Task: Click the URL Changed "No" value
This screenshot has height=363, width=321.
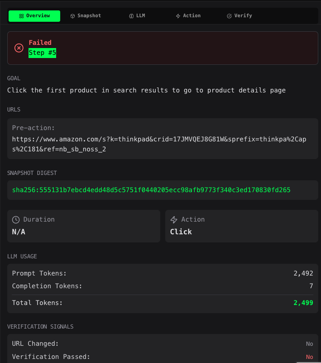Action: (309, 344)
